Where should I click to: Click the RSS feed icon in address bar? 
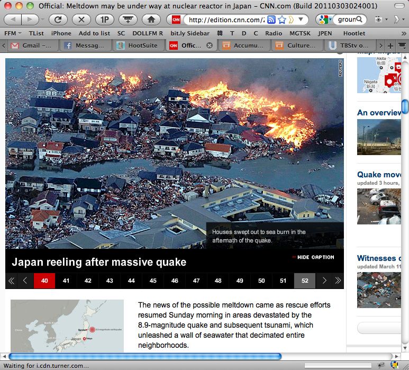pos(271,20)
